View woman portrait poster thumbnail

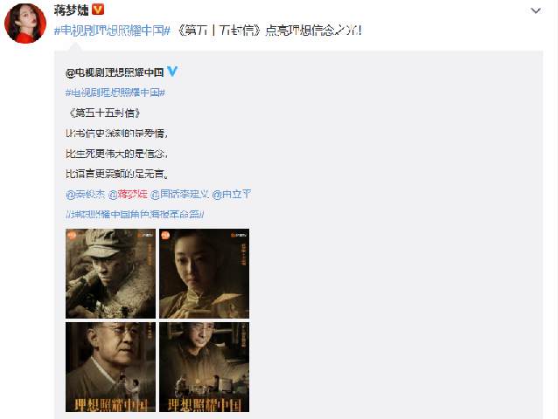click(x=205, y=273)
